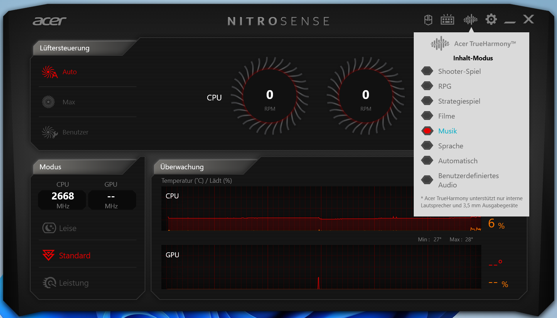Click the Acer logo
The image size is (557, 318).
pyautogui.click(x=49, y=21)
